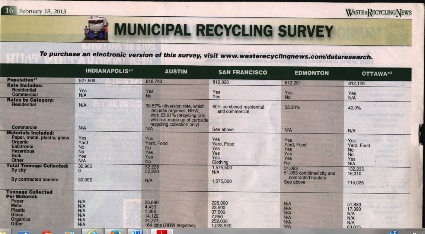
Task: Click the red PDF reader taskbar icon
Action: point(162,232)
